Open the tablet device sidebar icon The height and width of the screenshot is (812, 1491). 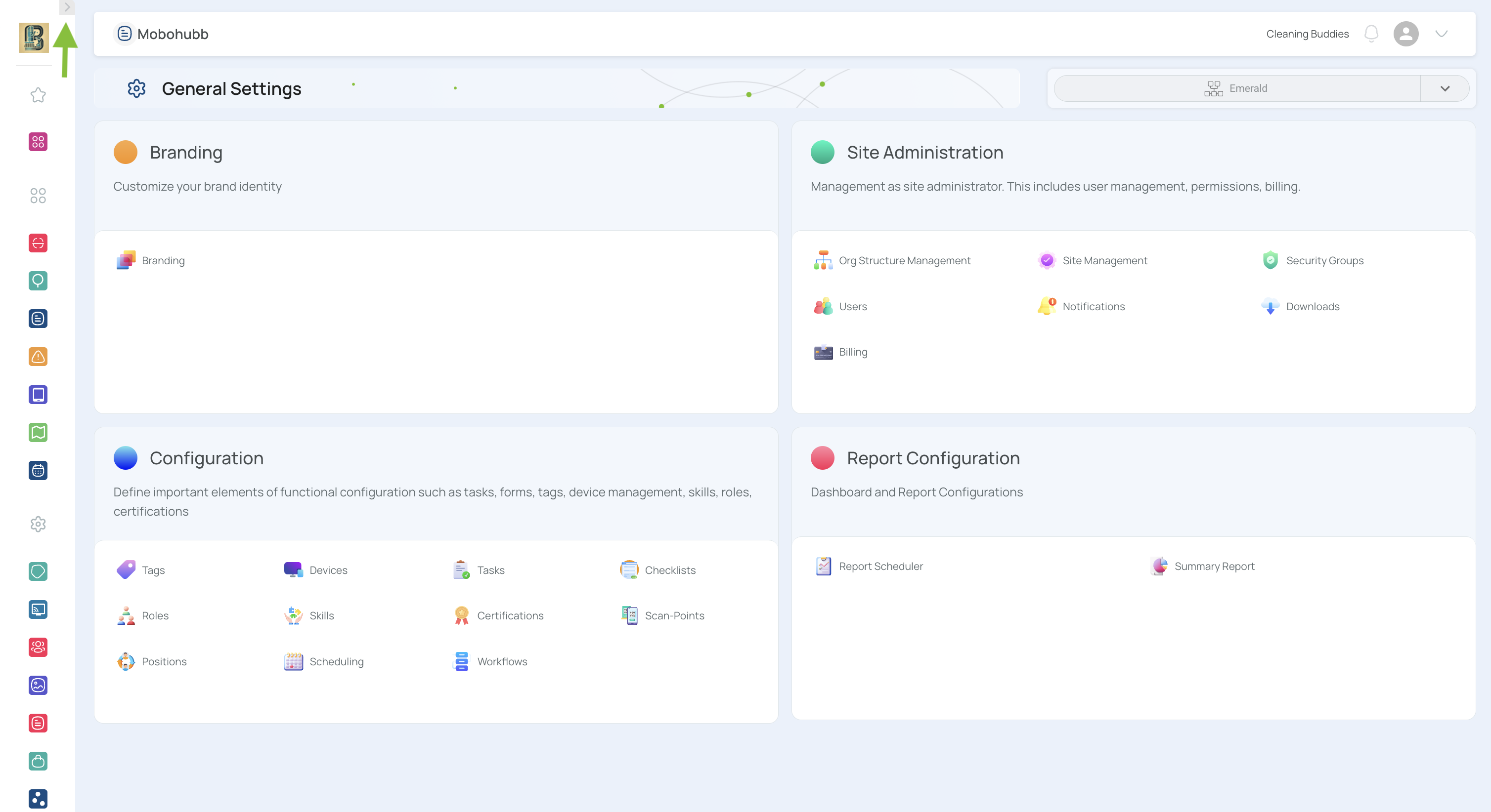(x=38, y=395)
